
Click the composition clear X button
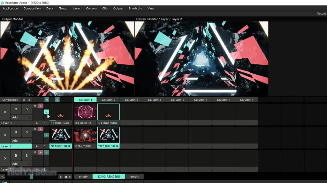click(x=24, y=100)
